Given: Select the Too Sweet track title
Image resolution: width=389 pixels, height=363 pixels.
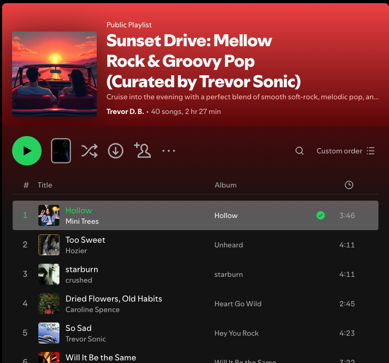Looking at the screenshot, I should (x=85, y=240).
